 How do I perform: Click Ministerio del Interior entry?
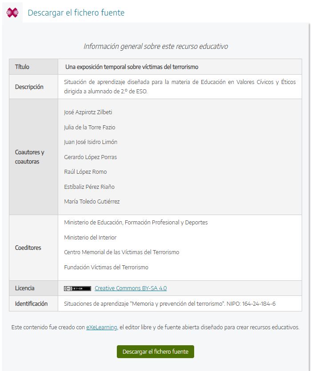point(90,237)
